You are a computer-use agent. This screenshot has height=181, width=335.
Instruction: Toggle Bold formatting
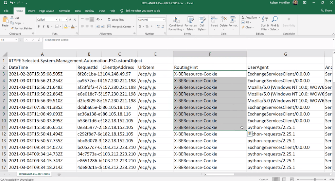coord(39,27)
